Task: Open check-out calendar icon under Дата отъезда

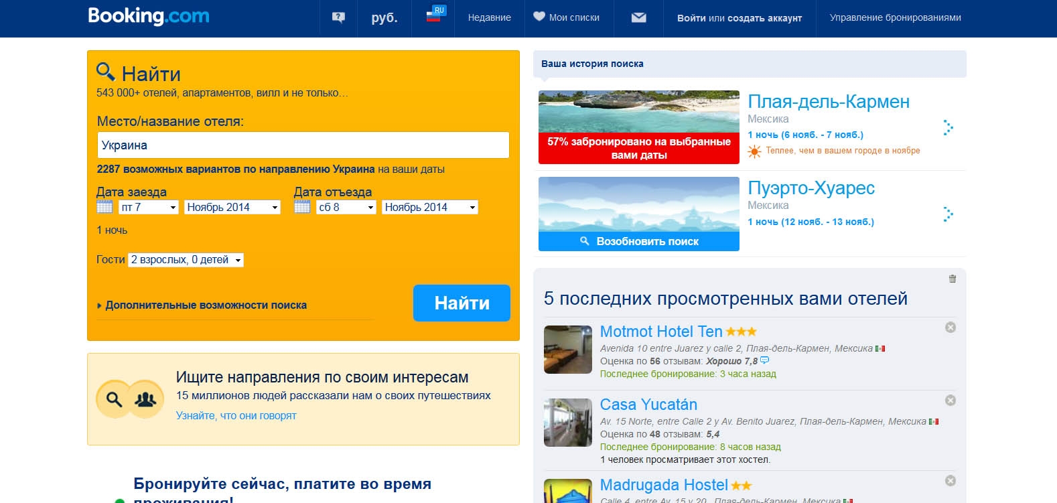Action: click(x=302, y=207)
